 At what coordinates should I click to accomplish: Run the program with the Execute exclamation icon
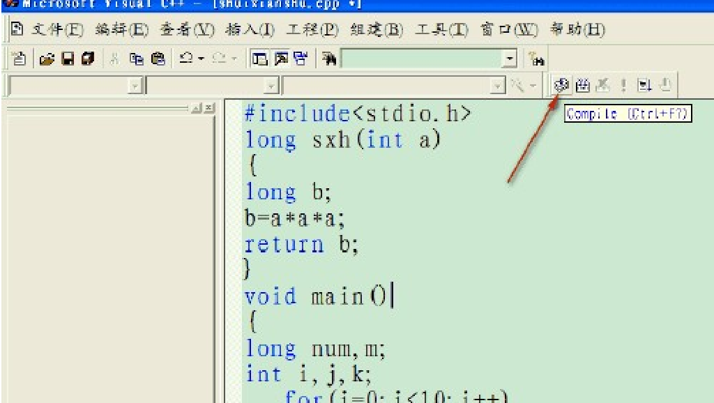(x=623, y=85)
